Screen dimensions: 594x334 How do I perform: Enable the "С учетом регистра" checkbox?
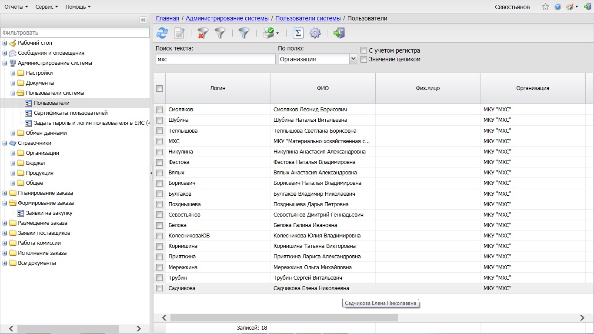[364, 50]
